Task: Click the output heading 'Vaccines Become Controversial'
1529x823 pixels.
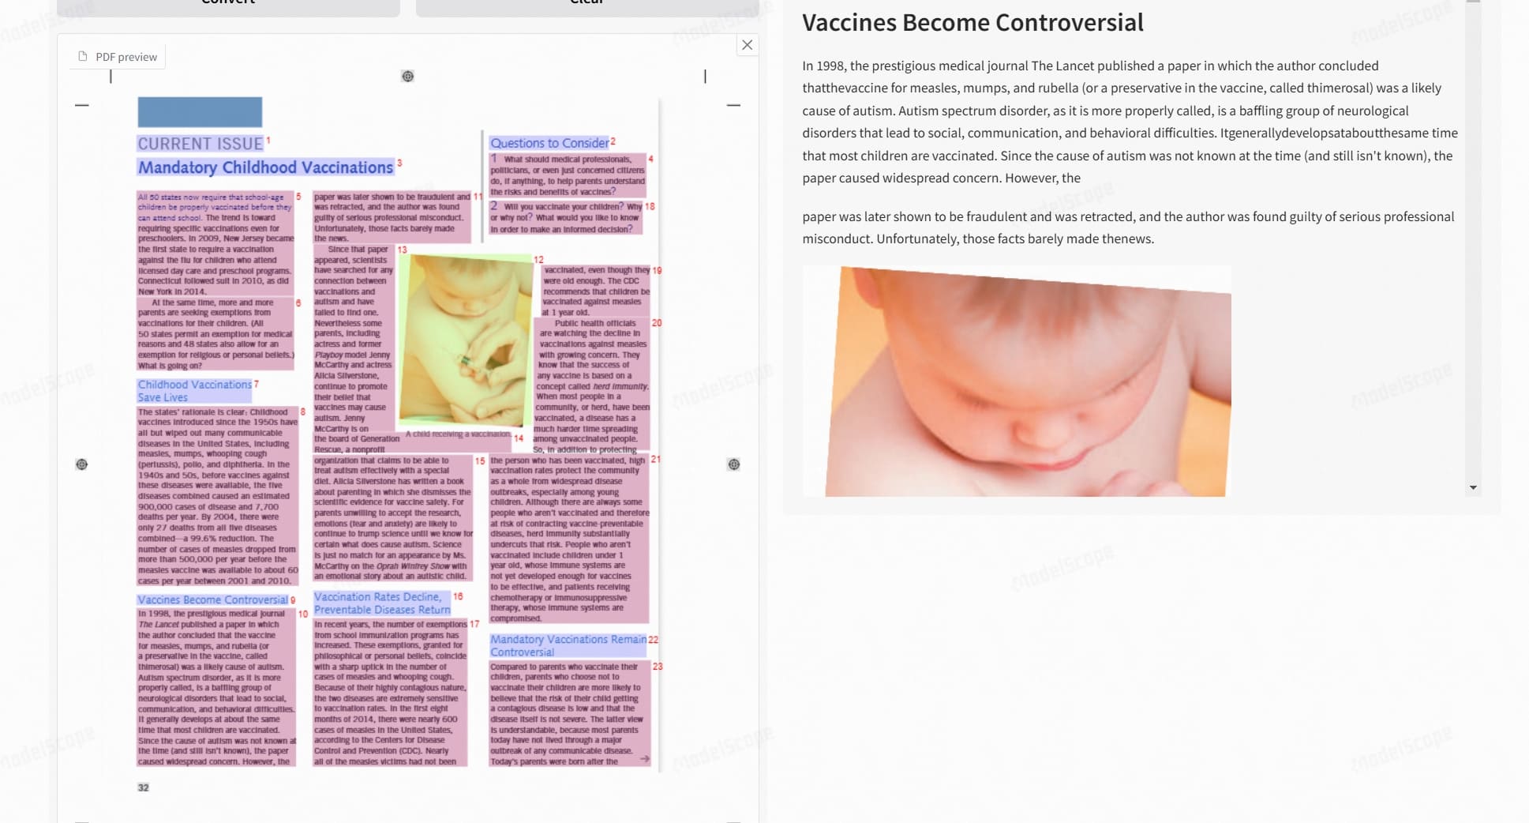Action: coord(972,23)
